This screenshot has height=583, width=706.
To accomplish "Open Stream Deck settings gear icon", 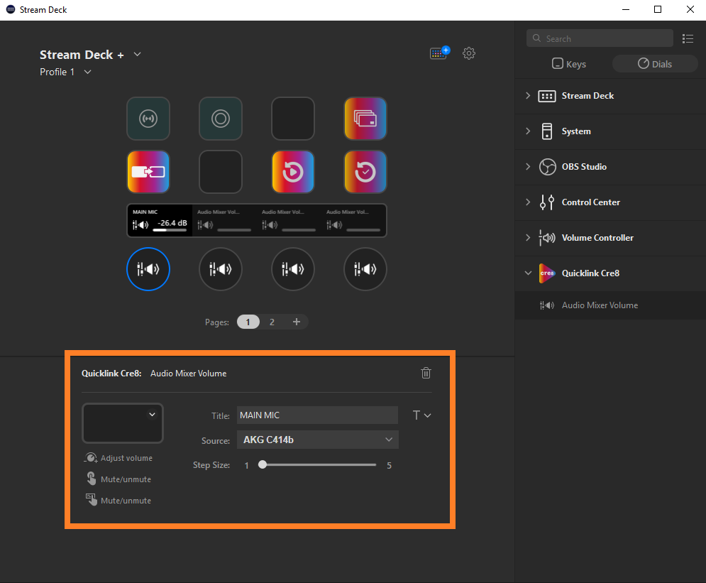I will click(468, 53).
